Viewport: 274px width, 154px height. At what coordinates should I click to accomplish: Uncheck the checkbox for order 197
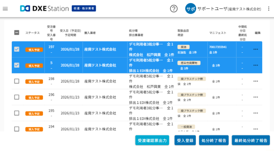[17, 49]
